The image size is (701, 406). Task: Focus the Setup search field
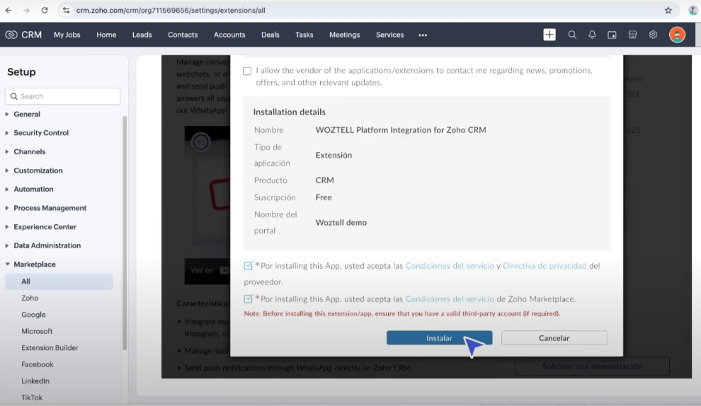pos(62,96)
